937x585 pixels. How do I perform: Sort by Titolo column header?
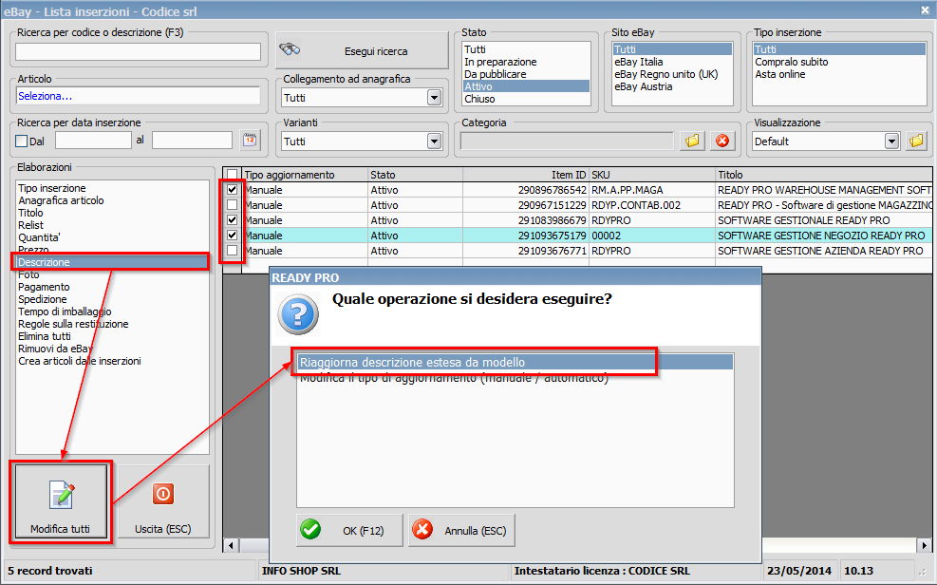coord(823,175)
